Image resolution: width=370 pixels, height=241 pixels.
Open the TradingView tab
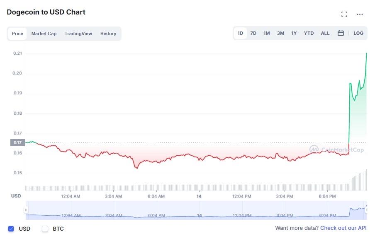(78, 34)
